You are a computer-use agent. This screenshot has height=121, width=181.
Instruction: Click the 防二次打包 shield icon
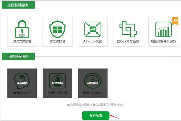click(57, 29)
